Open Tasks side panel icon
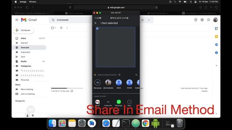This screenshot has width=232, height=130. point(216,45)
